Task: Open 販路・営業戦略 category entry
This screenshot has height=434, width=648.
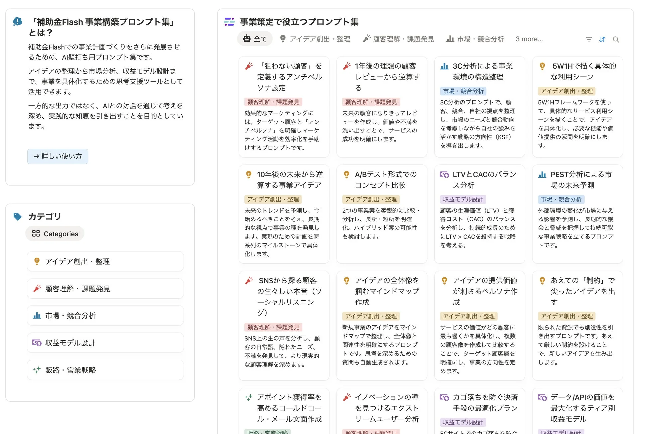Action: pyautogui.click(x=105, y=370)
